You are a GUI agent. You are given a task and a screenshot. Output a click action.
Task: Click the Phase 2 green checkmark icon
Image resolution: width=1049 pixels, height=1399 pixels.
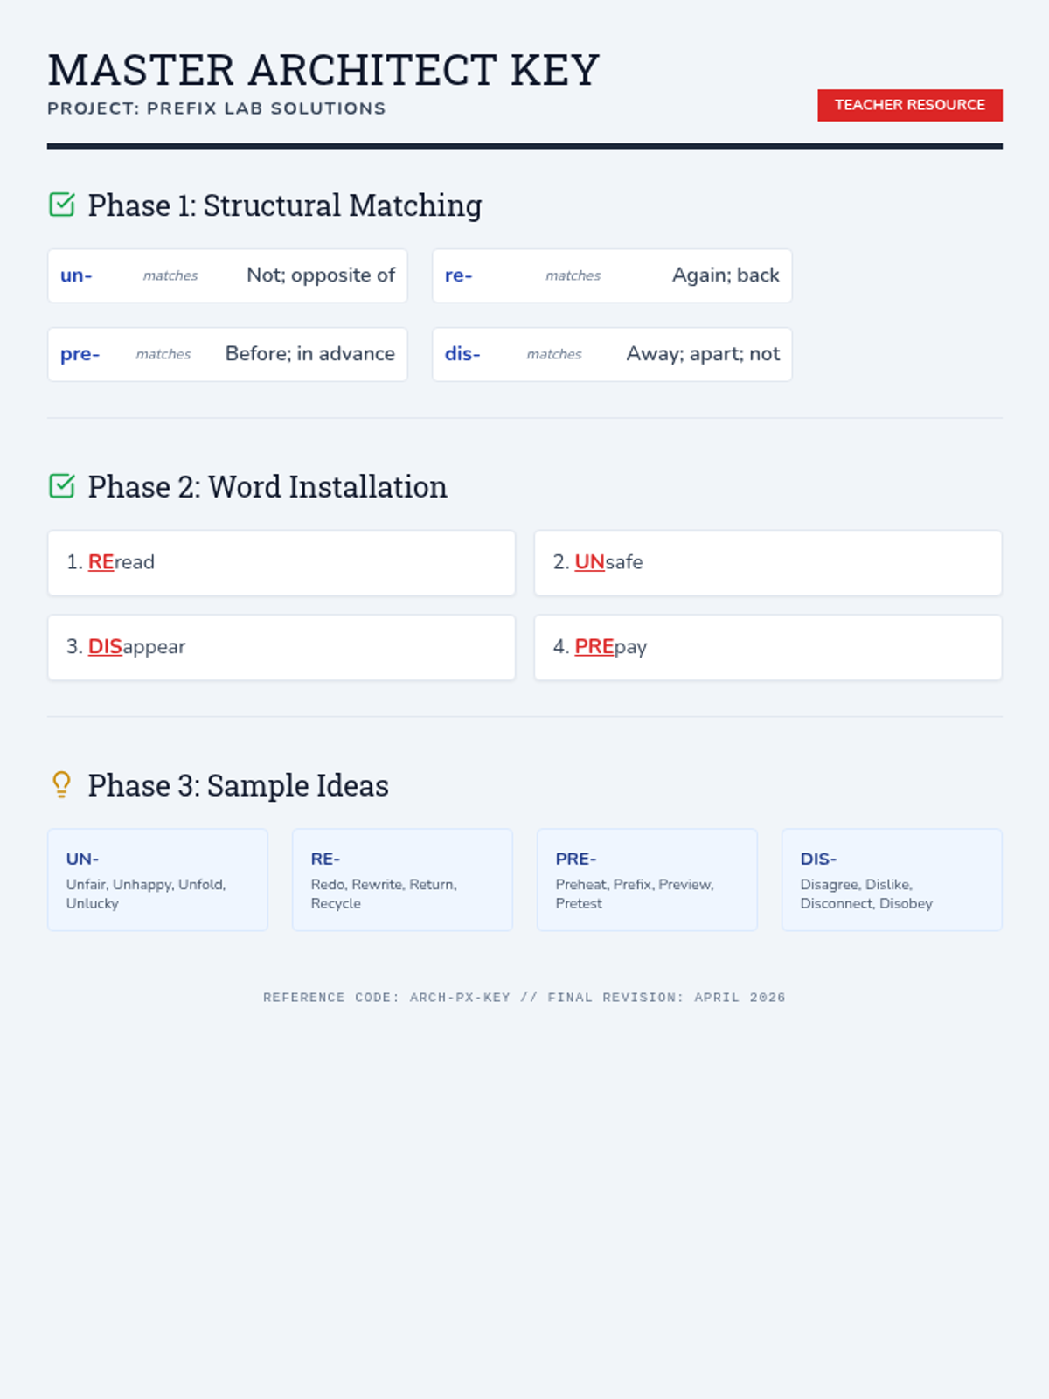pos(62,486)
